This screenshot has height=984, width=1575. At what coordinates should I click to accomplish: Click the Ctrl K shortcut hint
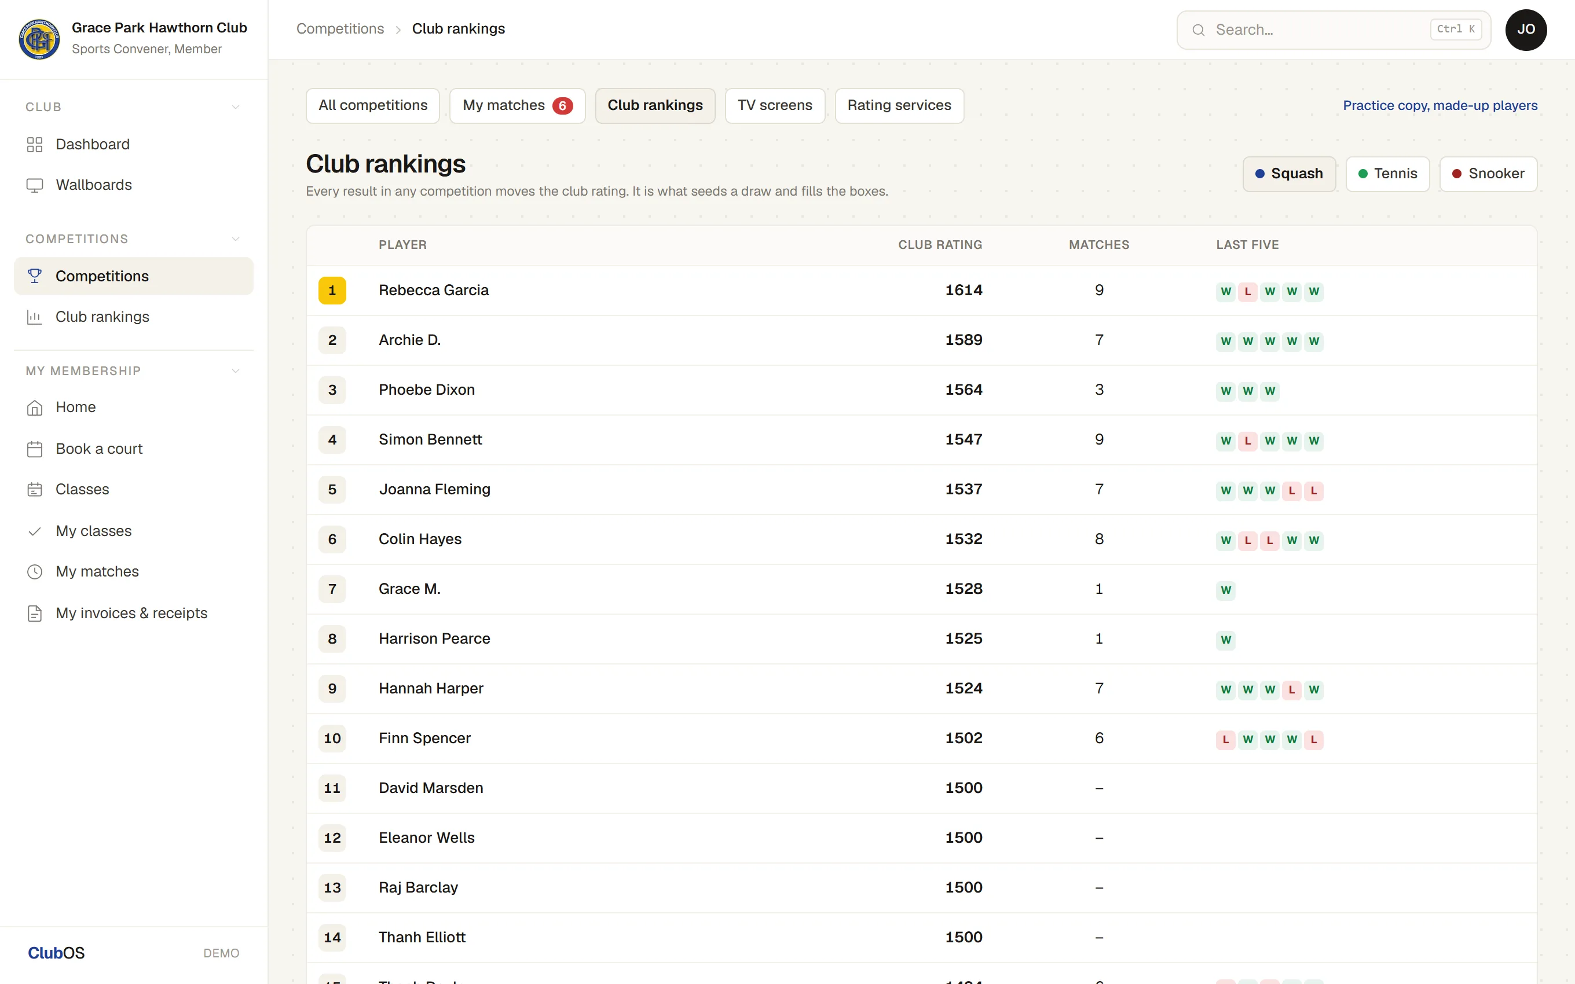click(x=1455, y=30)
